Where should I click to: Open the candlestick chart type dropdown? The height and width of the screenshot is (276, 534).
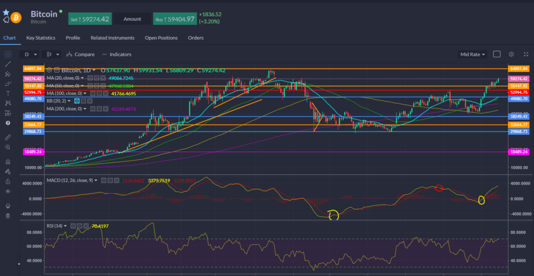pos(52,54)
